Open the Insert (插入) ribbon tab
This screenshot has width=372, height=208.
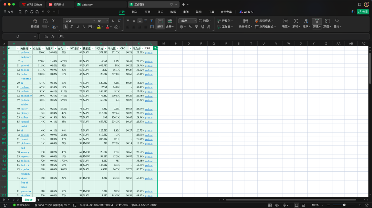pyautogui.click(x=135, y=12)
